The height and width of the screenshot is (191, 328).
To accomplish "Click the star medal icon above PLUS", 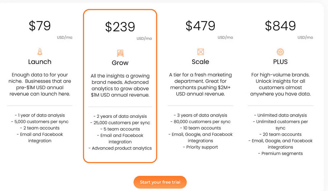I will tap(280, 51).
